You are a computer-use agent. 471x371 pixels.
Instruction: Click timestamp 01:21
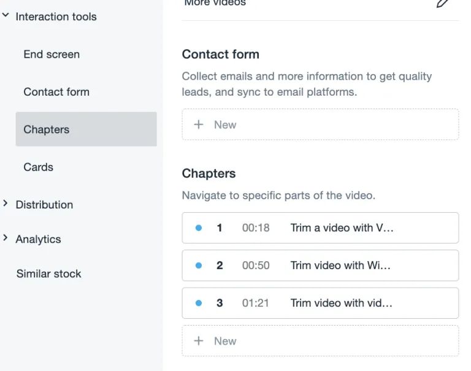click(x=256, y=303)
